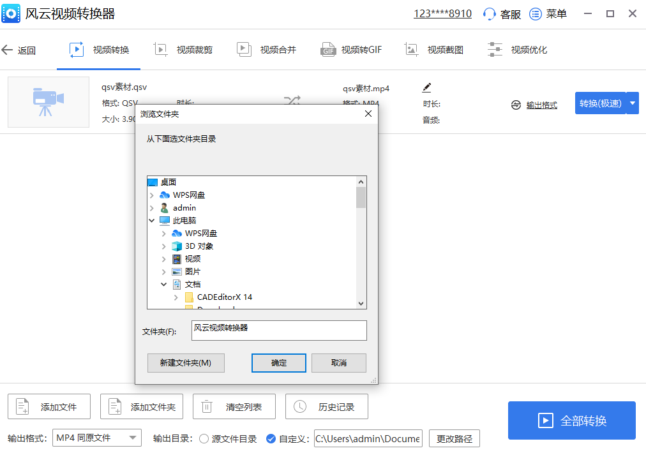Click the 返回 back arrow

click(8, 50)
